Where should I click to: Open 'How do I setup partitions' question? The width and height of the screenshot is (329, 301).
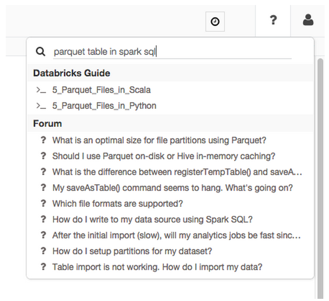[x=132, y=251]
